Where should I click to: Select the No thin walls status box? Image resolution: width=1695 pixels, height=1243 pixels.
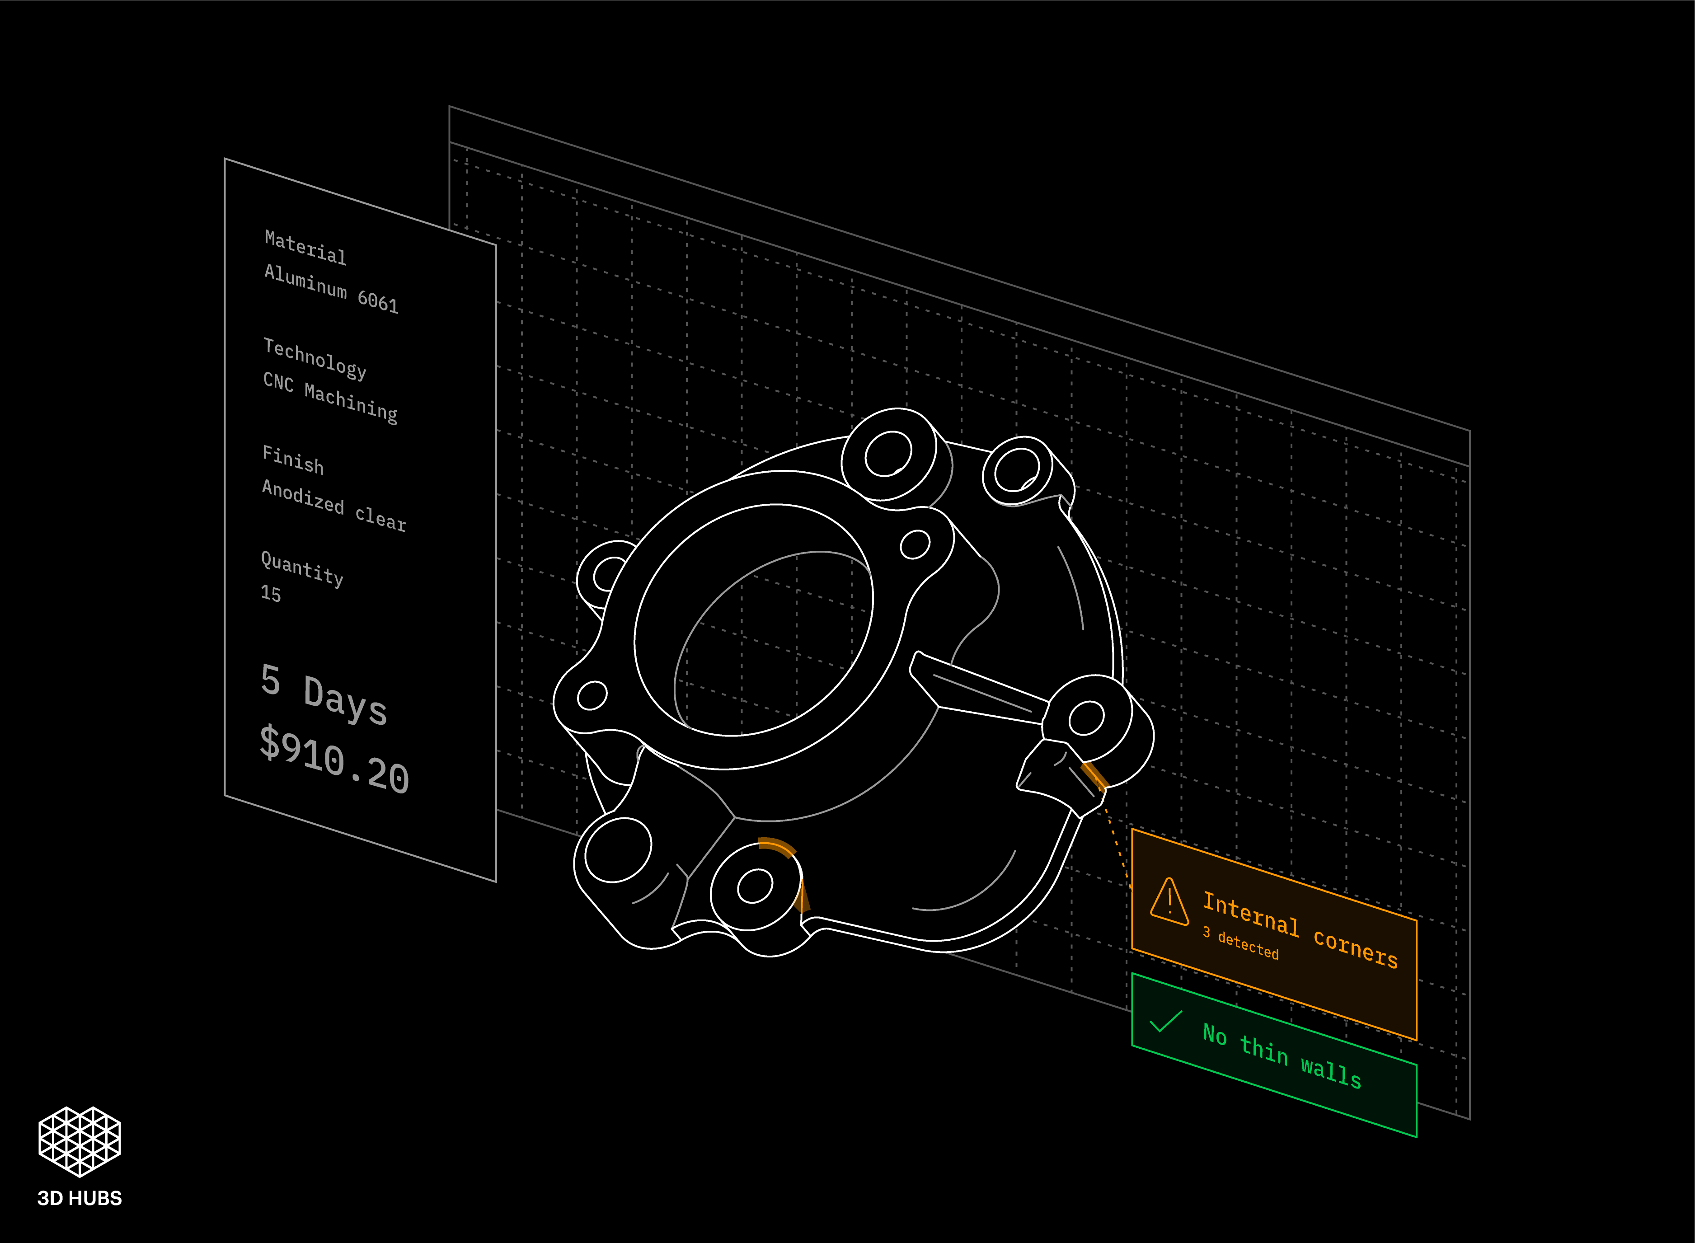pos(1274,1055)
